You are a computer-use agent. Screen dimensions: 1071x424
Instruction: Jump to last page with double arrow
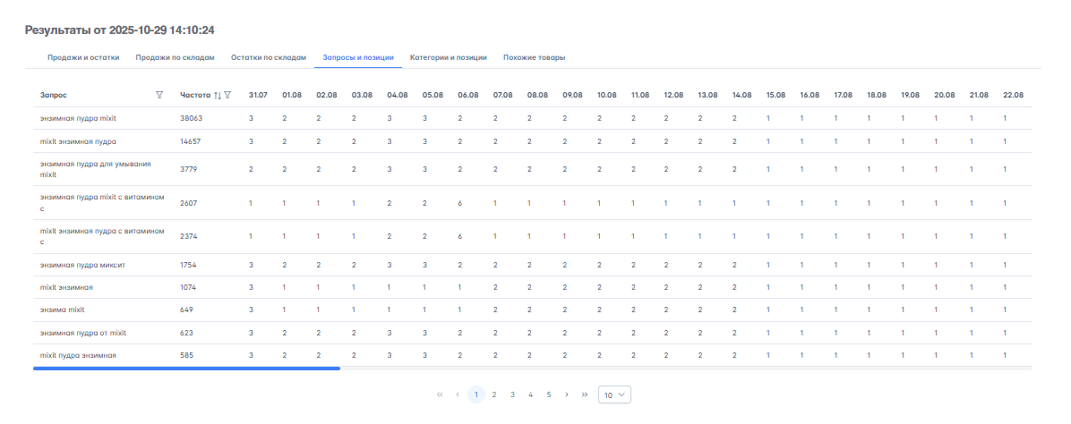(x=585, y=394)
